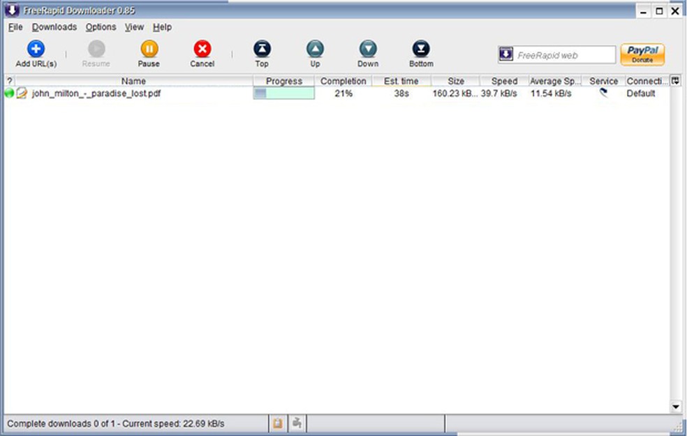Click the 21% completion cell

click(343, 93)
